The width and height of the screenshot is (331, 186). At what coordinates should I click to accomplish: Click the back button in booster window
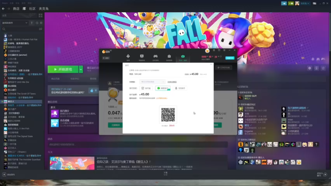(106, 58)
